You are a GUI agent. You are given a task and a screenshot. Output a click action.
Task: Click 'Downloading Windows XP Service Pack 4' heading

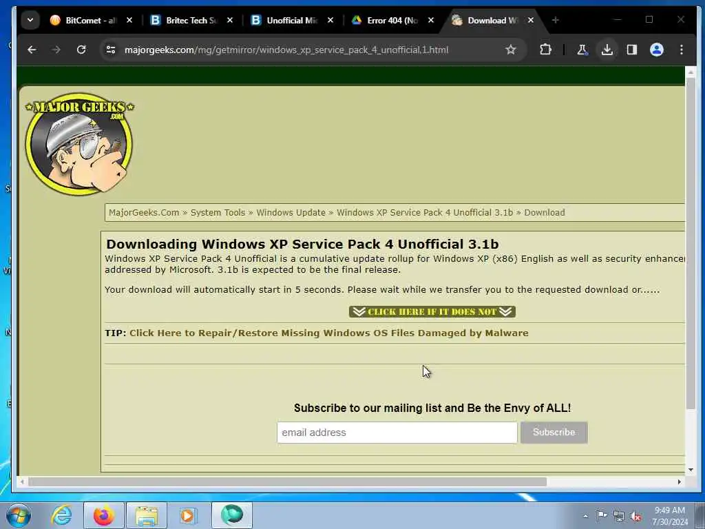(302, 244)
